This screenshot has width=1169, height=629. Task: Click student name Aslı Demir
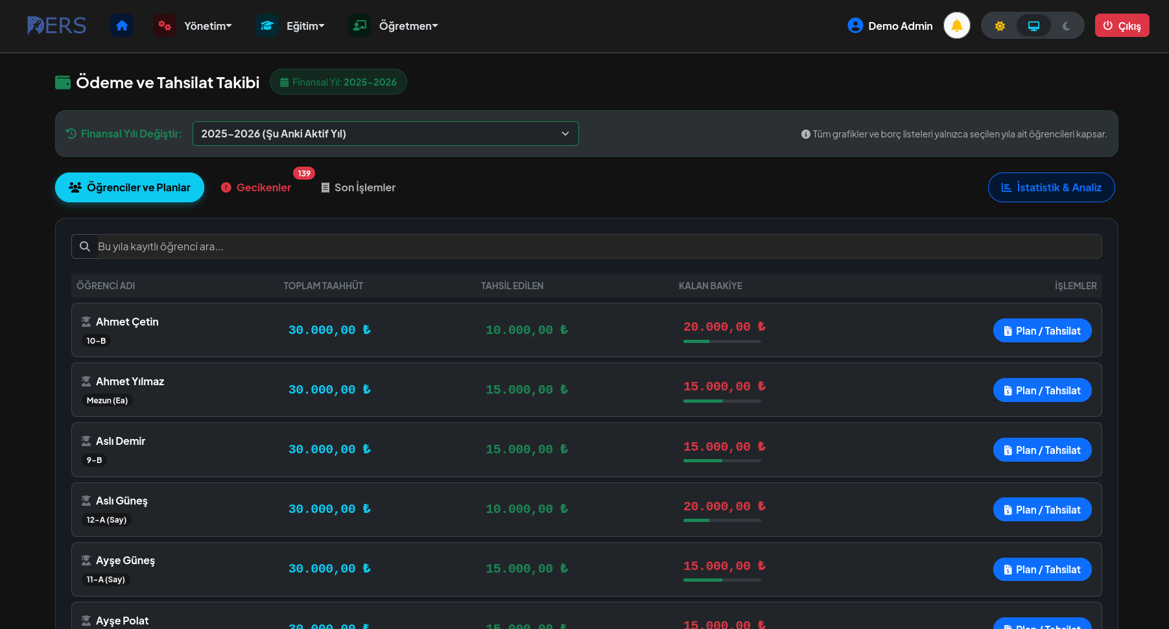(121, 441)
